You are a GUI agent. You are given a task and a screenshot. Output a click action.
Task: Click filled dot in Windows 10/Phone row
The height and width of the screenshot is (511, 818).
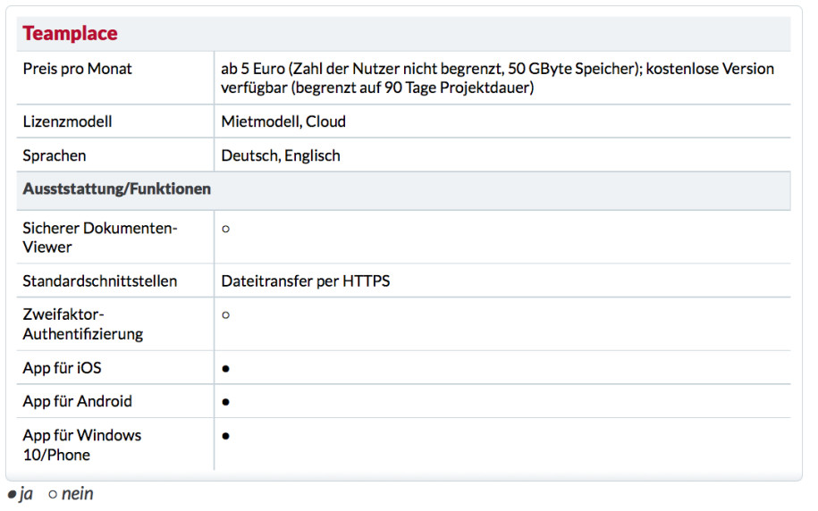coord(226,436)
